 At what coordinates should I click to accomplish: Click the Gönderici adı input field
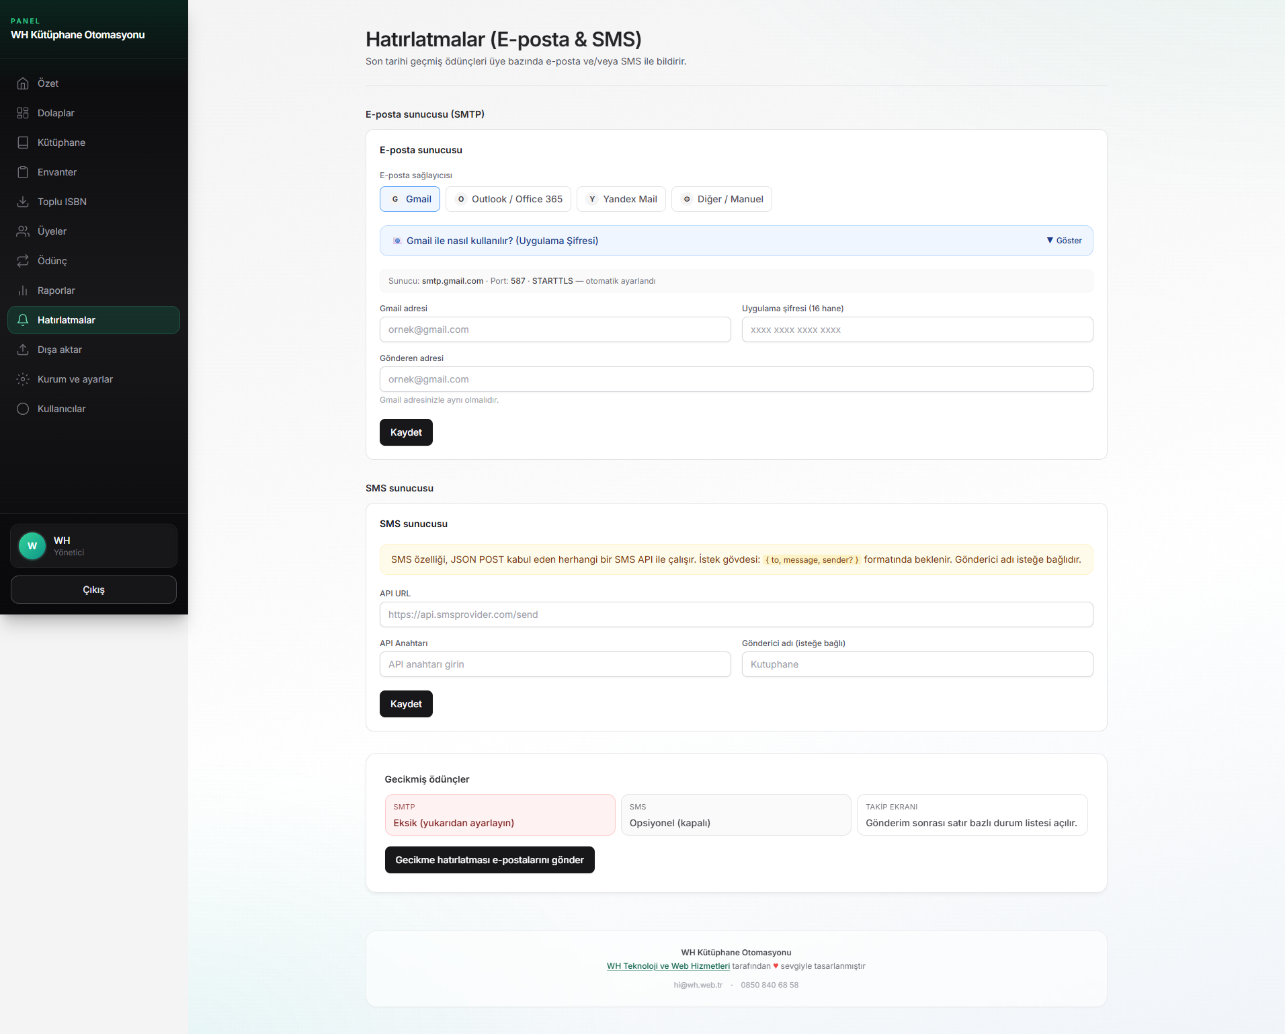[x=917, y=664]
